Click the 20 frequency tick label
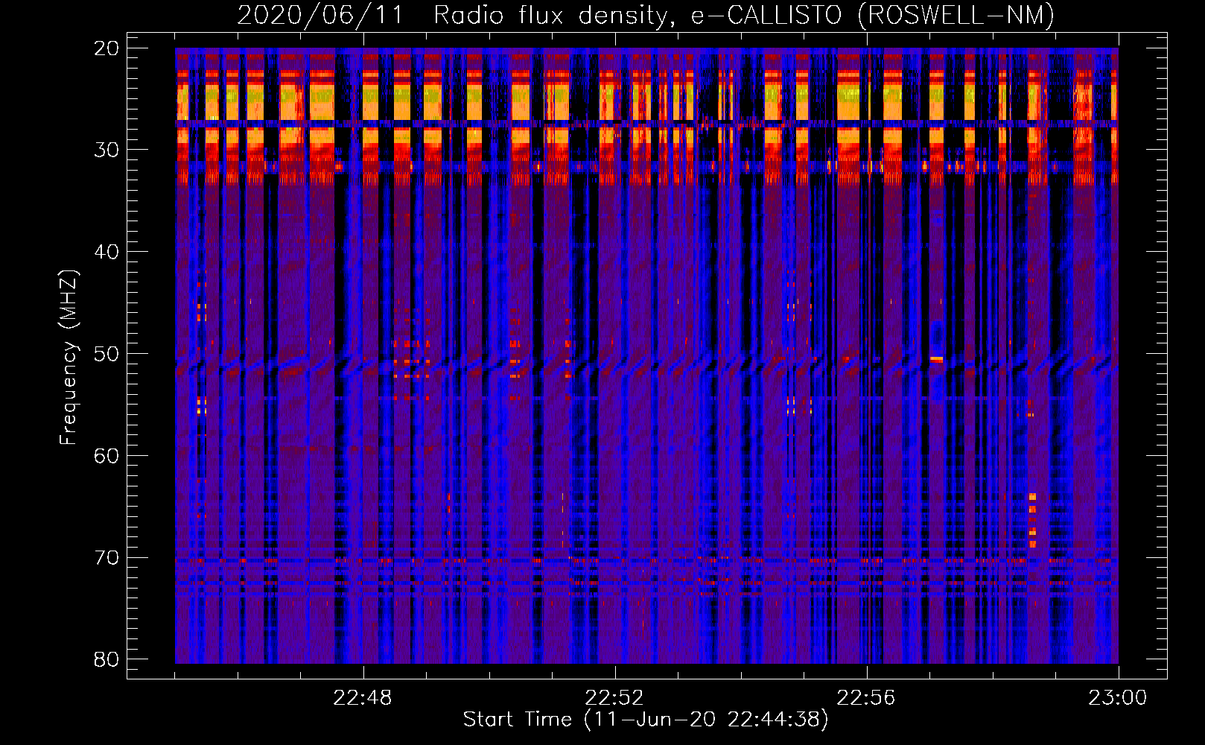 (106, 48)
